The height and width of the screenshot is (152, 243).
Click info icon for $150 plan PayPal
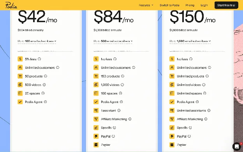pos(189,136)
